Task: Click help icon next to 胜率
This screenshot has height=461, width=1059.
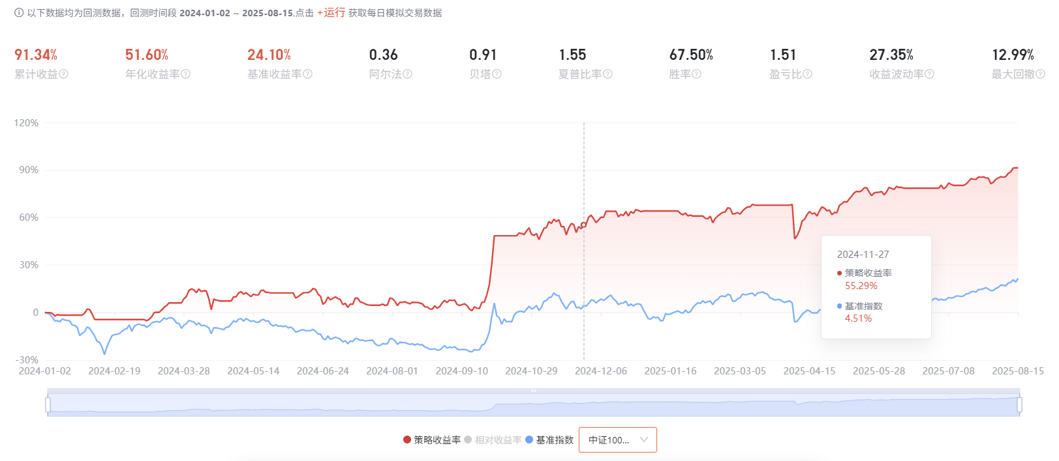Action: 697,74
